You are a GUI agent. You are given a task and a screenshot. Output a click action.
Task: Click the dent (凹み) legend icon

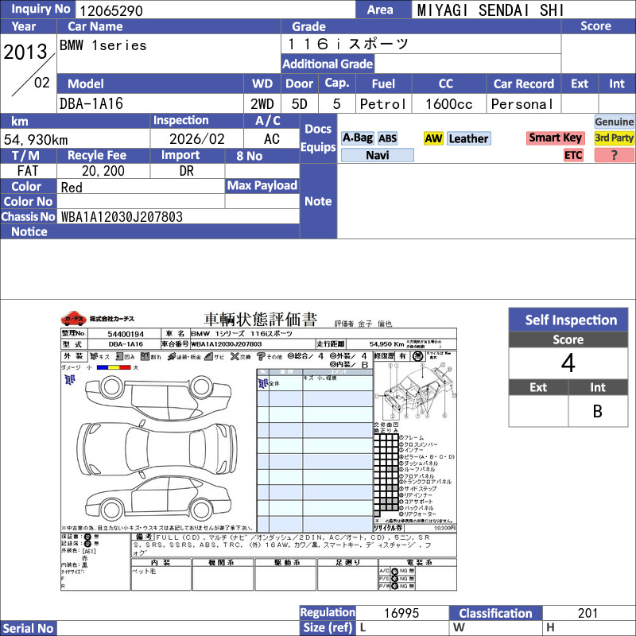click(119, 356)
